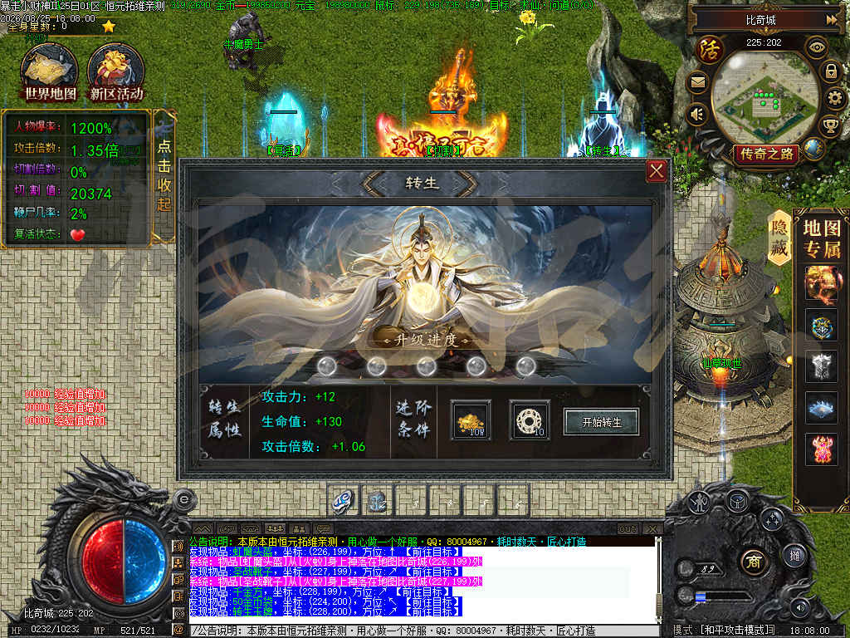Open the 新区活动 new server events icon
This screenshot has height=638, width=850.
coord(116,72)
